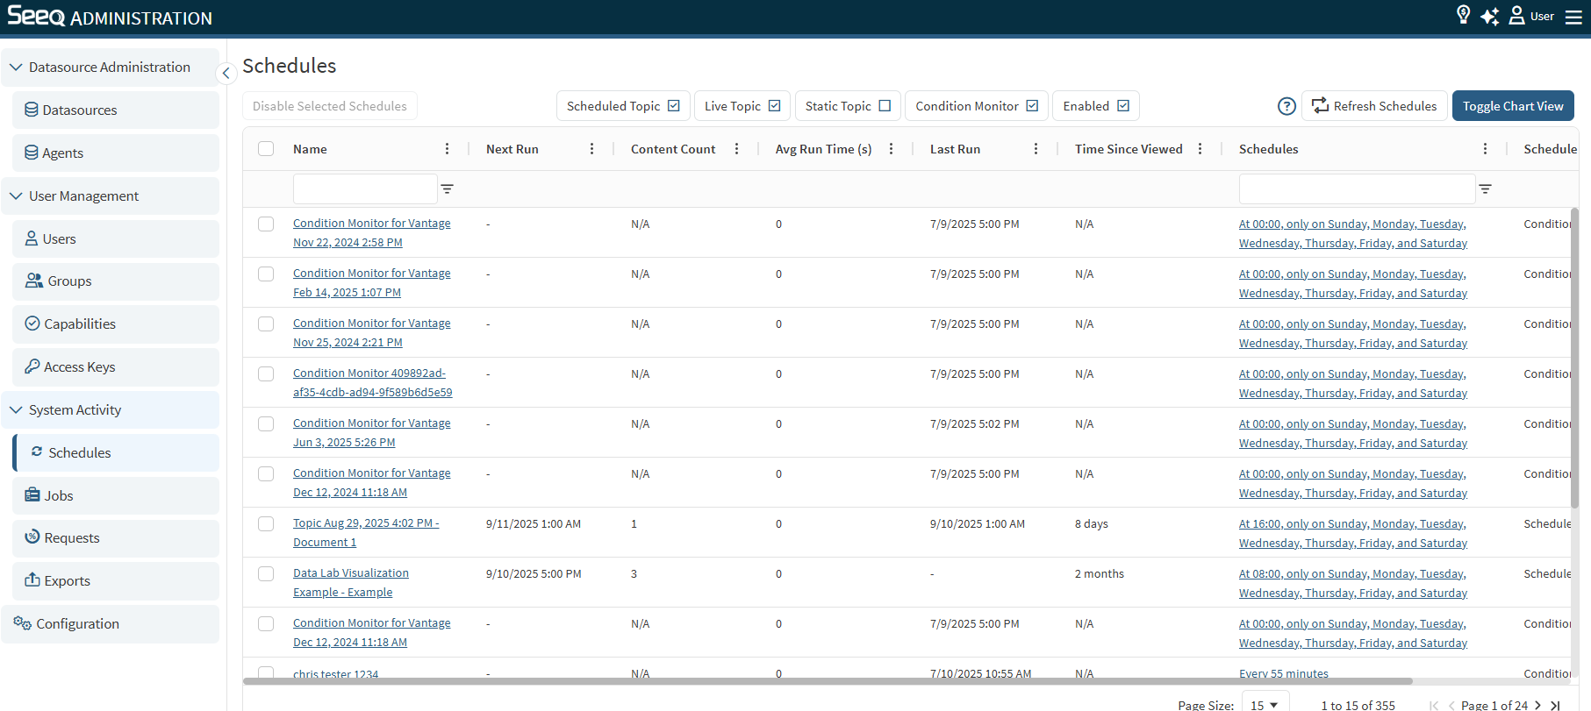Collapse the User Management section
This screenshot has width=1591, height=711.
pyautogui.click(x=17, y=196)
